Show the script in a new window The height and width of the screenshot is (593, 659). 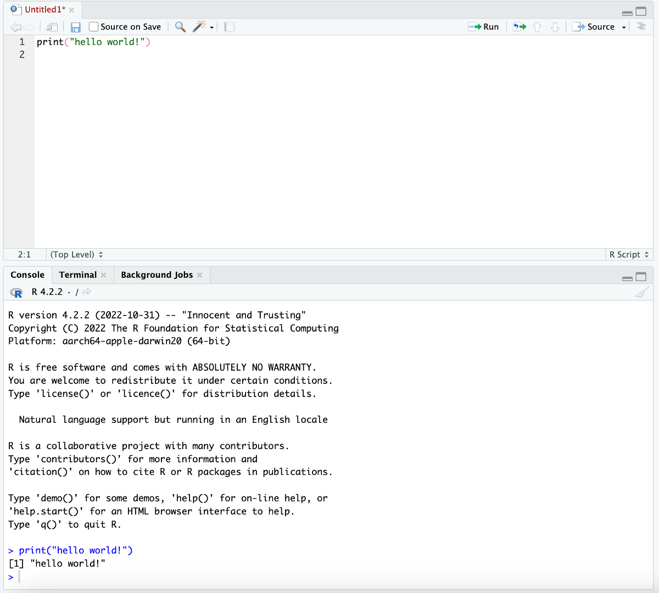[x=52, y=27]
